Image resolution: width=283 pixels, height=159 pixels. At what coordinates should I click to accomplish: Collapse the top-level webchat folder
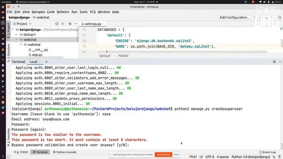click(x=17, y=39)
